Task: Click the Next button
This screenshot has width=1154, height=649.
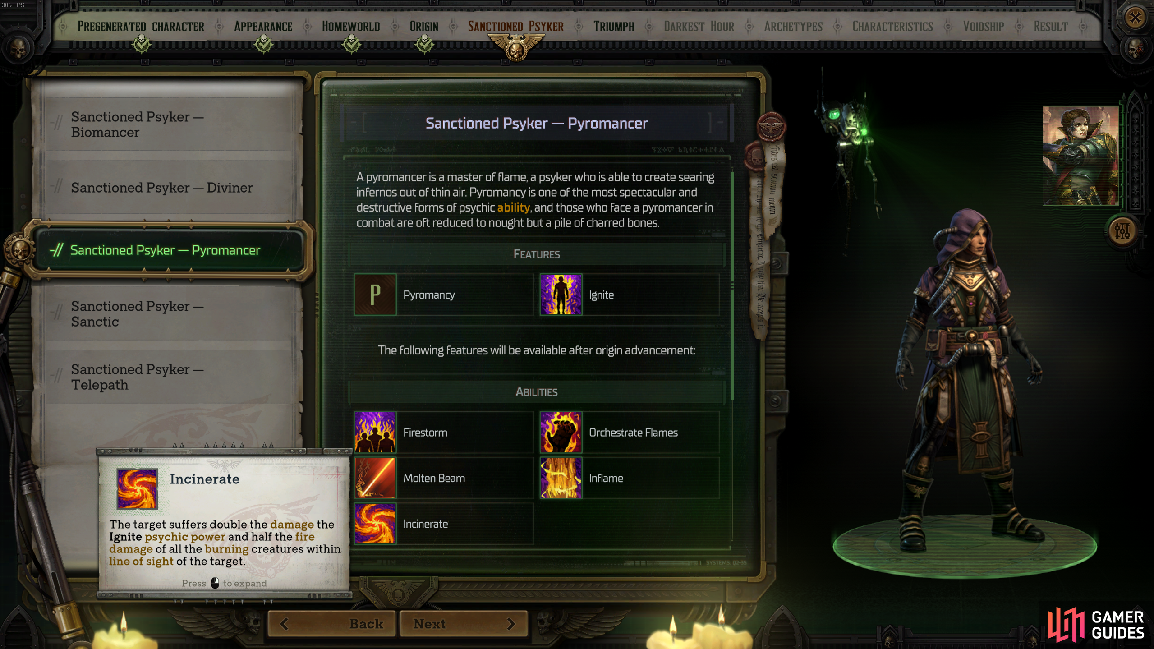Action: (464, 624)
